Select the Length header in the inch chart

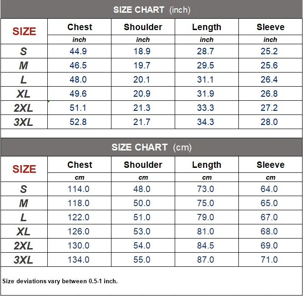[207, 27]
